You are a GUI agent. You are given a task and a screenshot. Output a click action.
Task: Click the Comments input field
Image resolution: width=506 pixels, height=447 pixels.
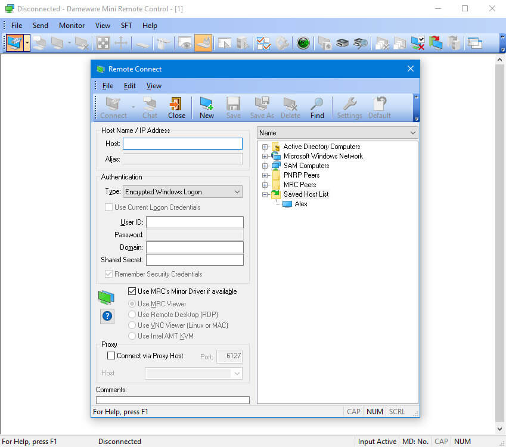tap(173, 400)
